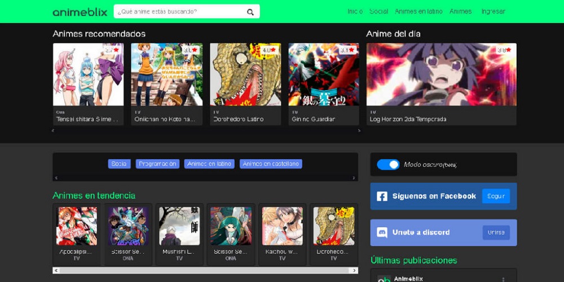564x282 pixels.
Task: Open Log Horizon 2da Temporada anime of the day
Action: click(x=442, y=84)
